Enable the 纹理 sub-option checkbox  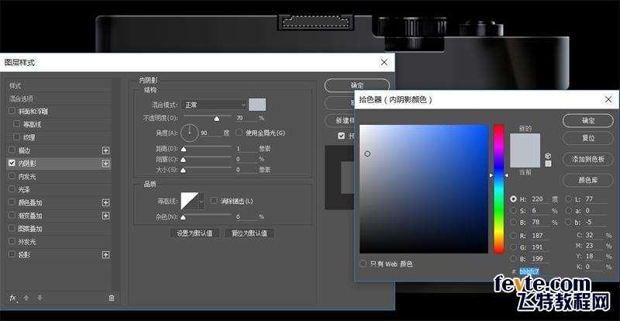(16, 137)
